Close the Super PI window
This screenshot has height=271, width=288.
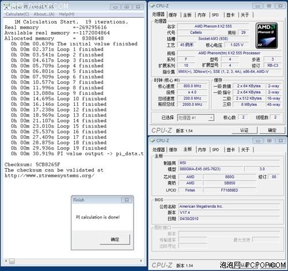point(138,7)
